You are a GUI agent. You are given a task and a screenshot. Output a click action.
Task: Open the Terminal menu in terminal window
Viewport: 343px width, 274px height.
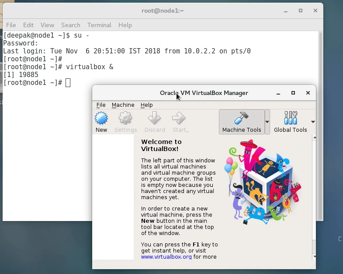pos(99,25)
